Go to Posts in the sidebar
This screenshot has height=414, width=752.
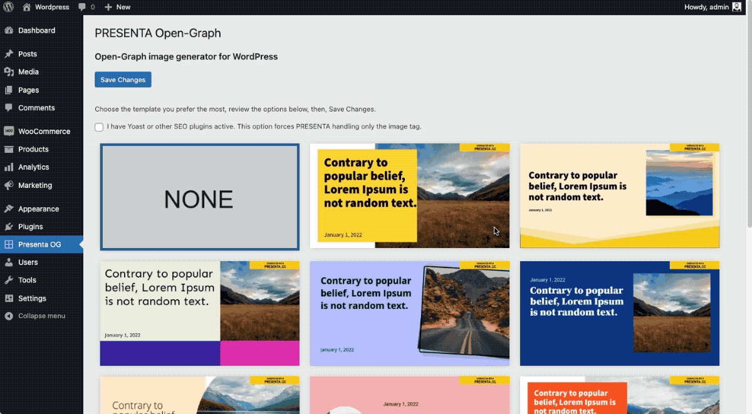pos(28,54)
